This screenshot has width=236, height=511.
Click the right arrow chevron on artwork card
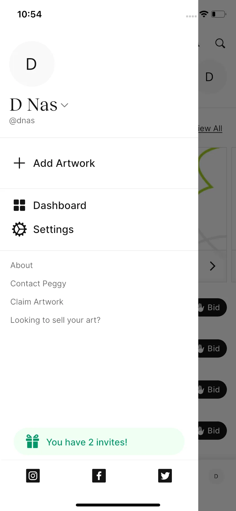tap(213, 266)
